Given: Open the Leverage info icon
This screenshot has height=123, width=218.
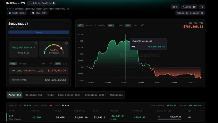Looking at the screenshot, I should click(x=66, y=43).
